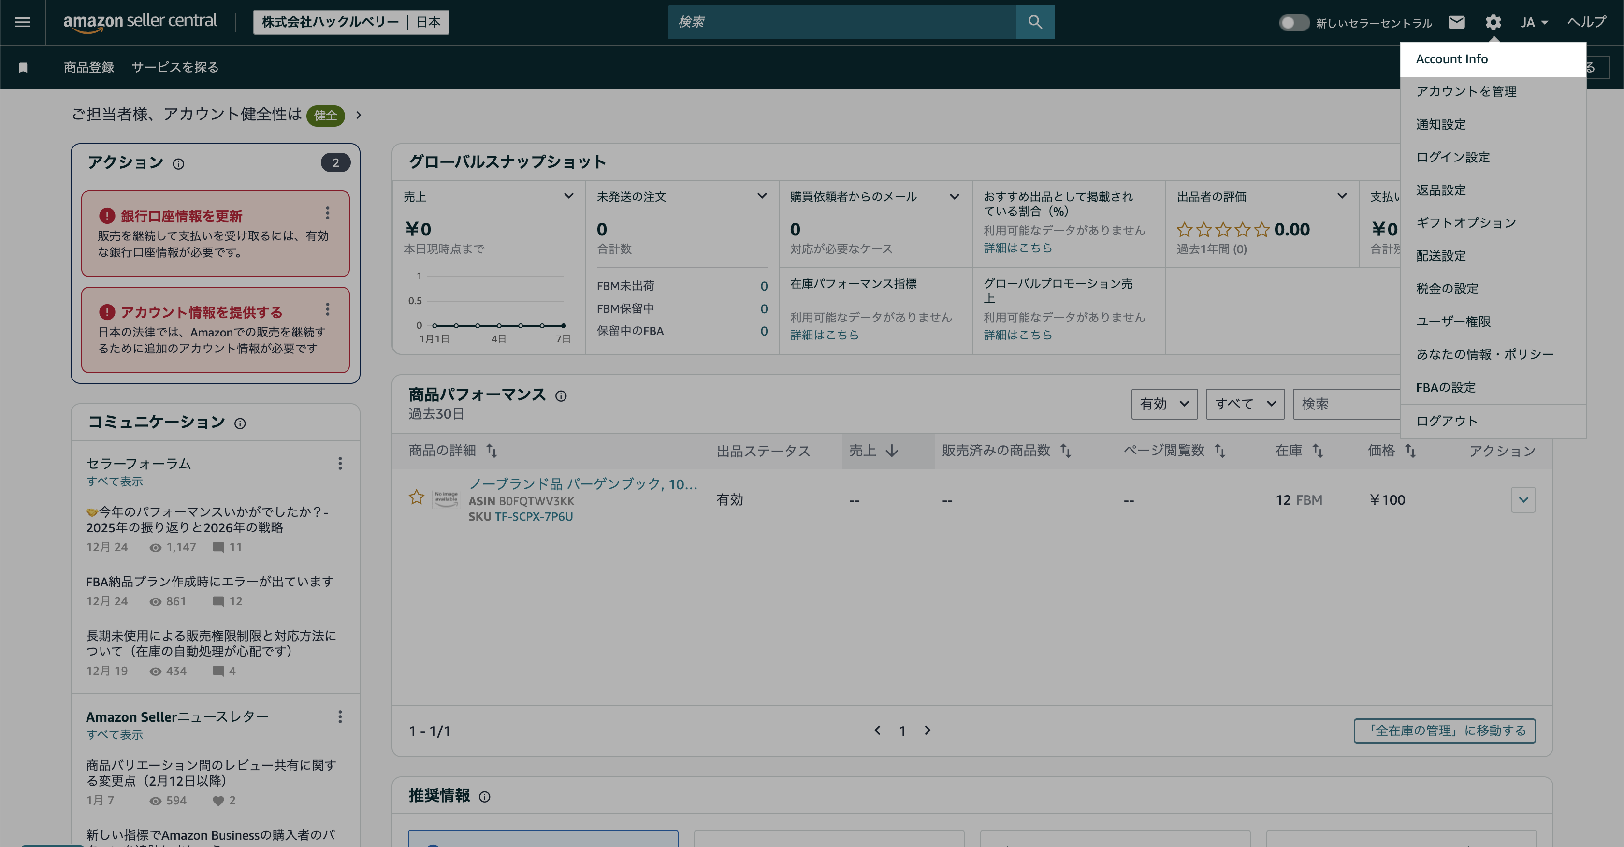
Task: Select FBAの設定 menu item
Action: pos(1493,387)
